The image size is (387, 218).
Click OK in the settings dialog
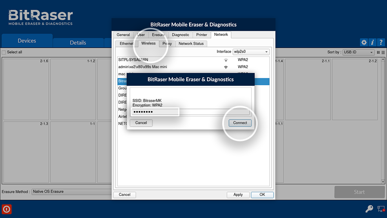tap(262, 195)
